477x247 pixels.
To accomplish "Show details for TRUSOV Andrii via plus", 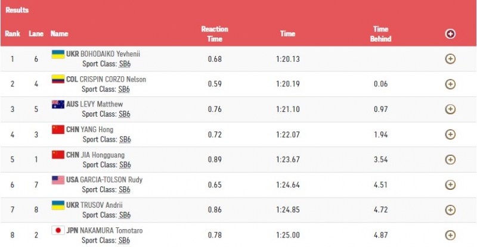I will tap(450, 210).
